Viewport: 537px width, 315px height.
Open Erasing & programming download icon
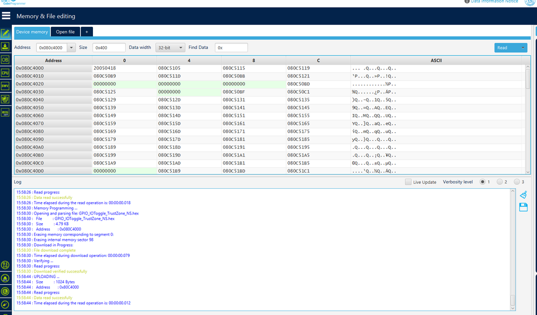5,46
